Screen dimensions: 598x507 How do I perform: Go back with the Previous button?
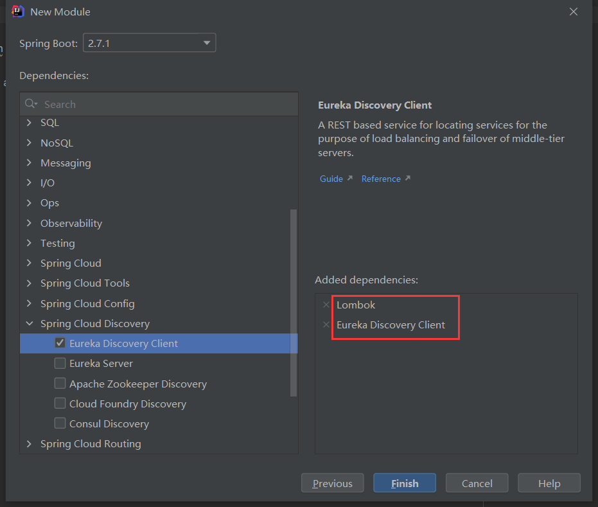pos(332,483)
